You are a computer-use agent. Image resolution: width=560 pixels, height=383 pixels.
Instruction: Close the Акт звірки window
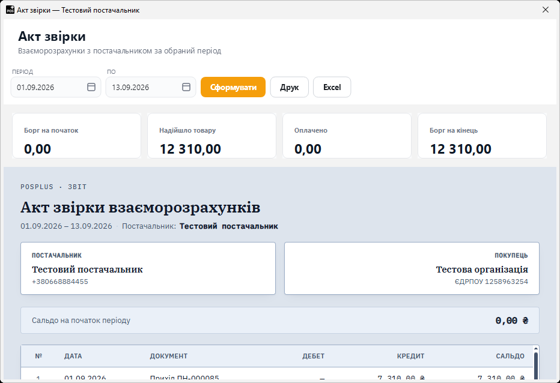pos(546,10)
